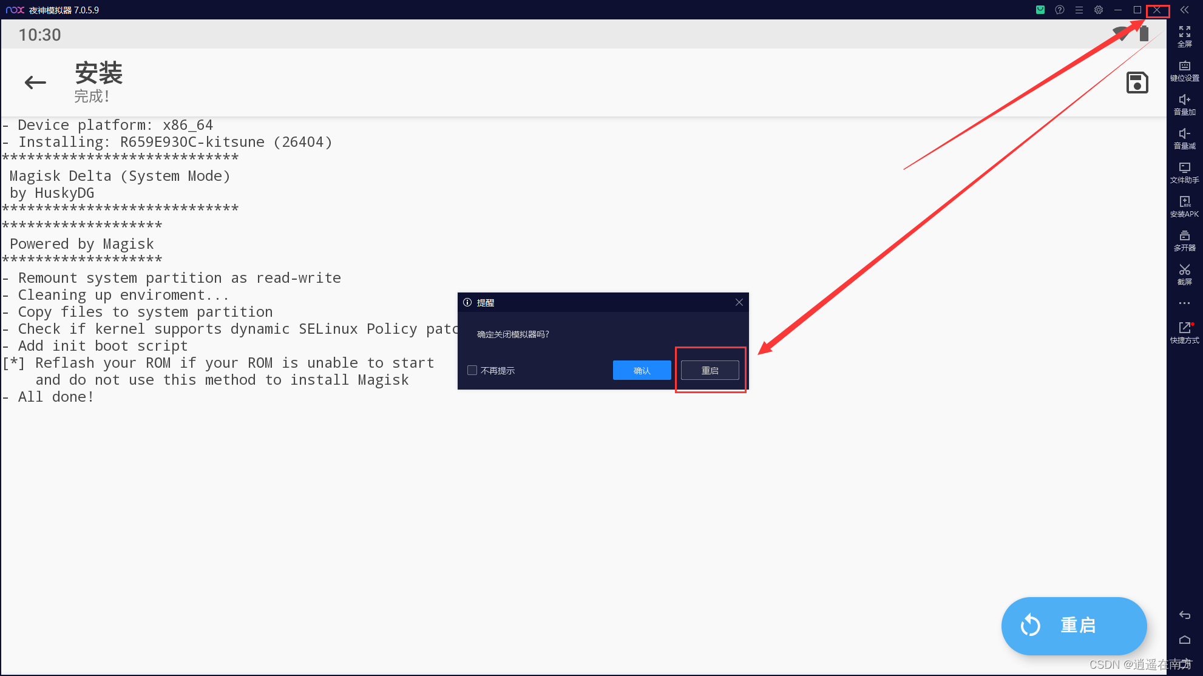Open the Nox settings gear

pos(1098,10)
